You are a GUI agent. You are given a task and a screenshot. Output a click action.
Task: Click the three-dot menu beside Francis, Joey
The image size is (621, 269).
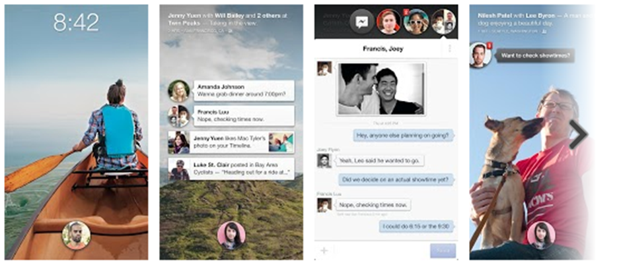click(450, 48)
